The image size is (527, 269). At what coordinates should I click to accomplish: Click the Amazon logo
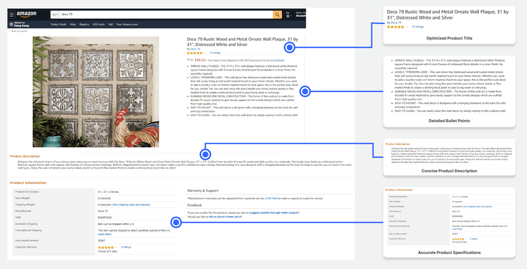(26, 14)
